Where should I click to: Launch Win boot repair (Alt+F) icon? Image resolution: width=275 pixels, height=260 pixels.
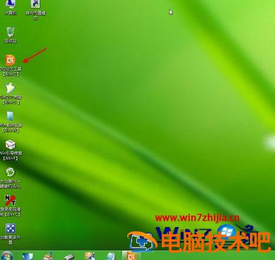click(x=10, y=150)
